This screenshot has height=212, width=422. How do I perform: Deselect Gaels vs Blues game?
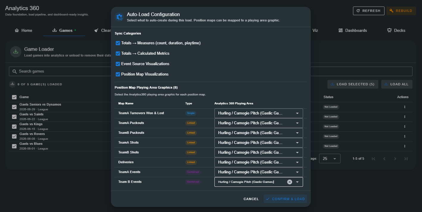click(x=14, y=146)
